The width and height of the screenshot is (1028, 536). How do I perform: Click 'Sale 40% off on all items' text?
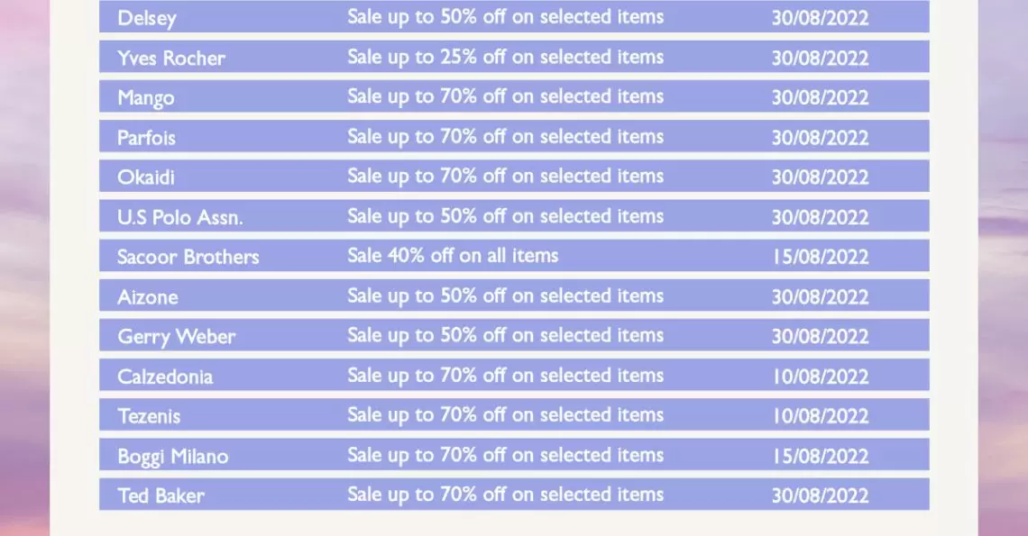click(x=453, y=256)
